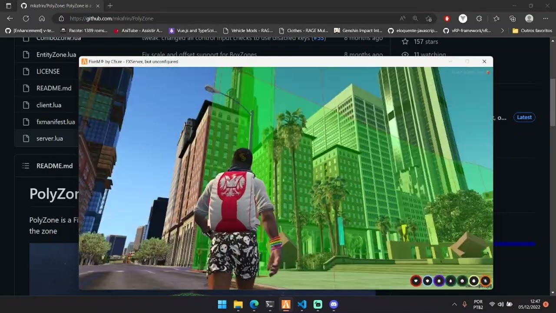Click the muted microphone HUD icon

(485, 281)
